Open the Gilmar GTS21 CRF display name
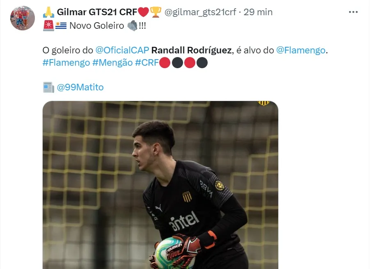 [97, 12]
